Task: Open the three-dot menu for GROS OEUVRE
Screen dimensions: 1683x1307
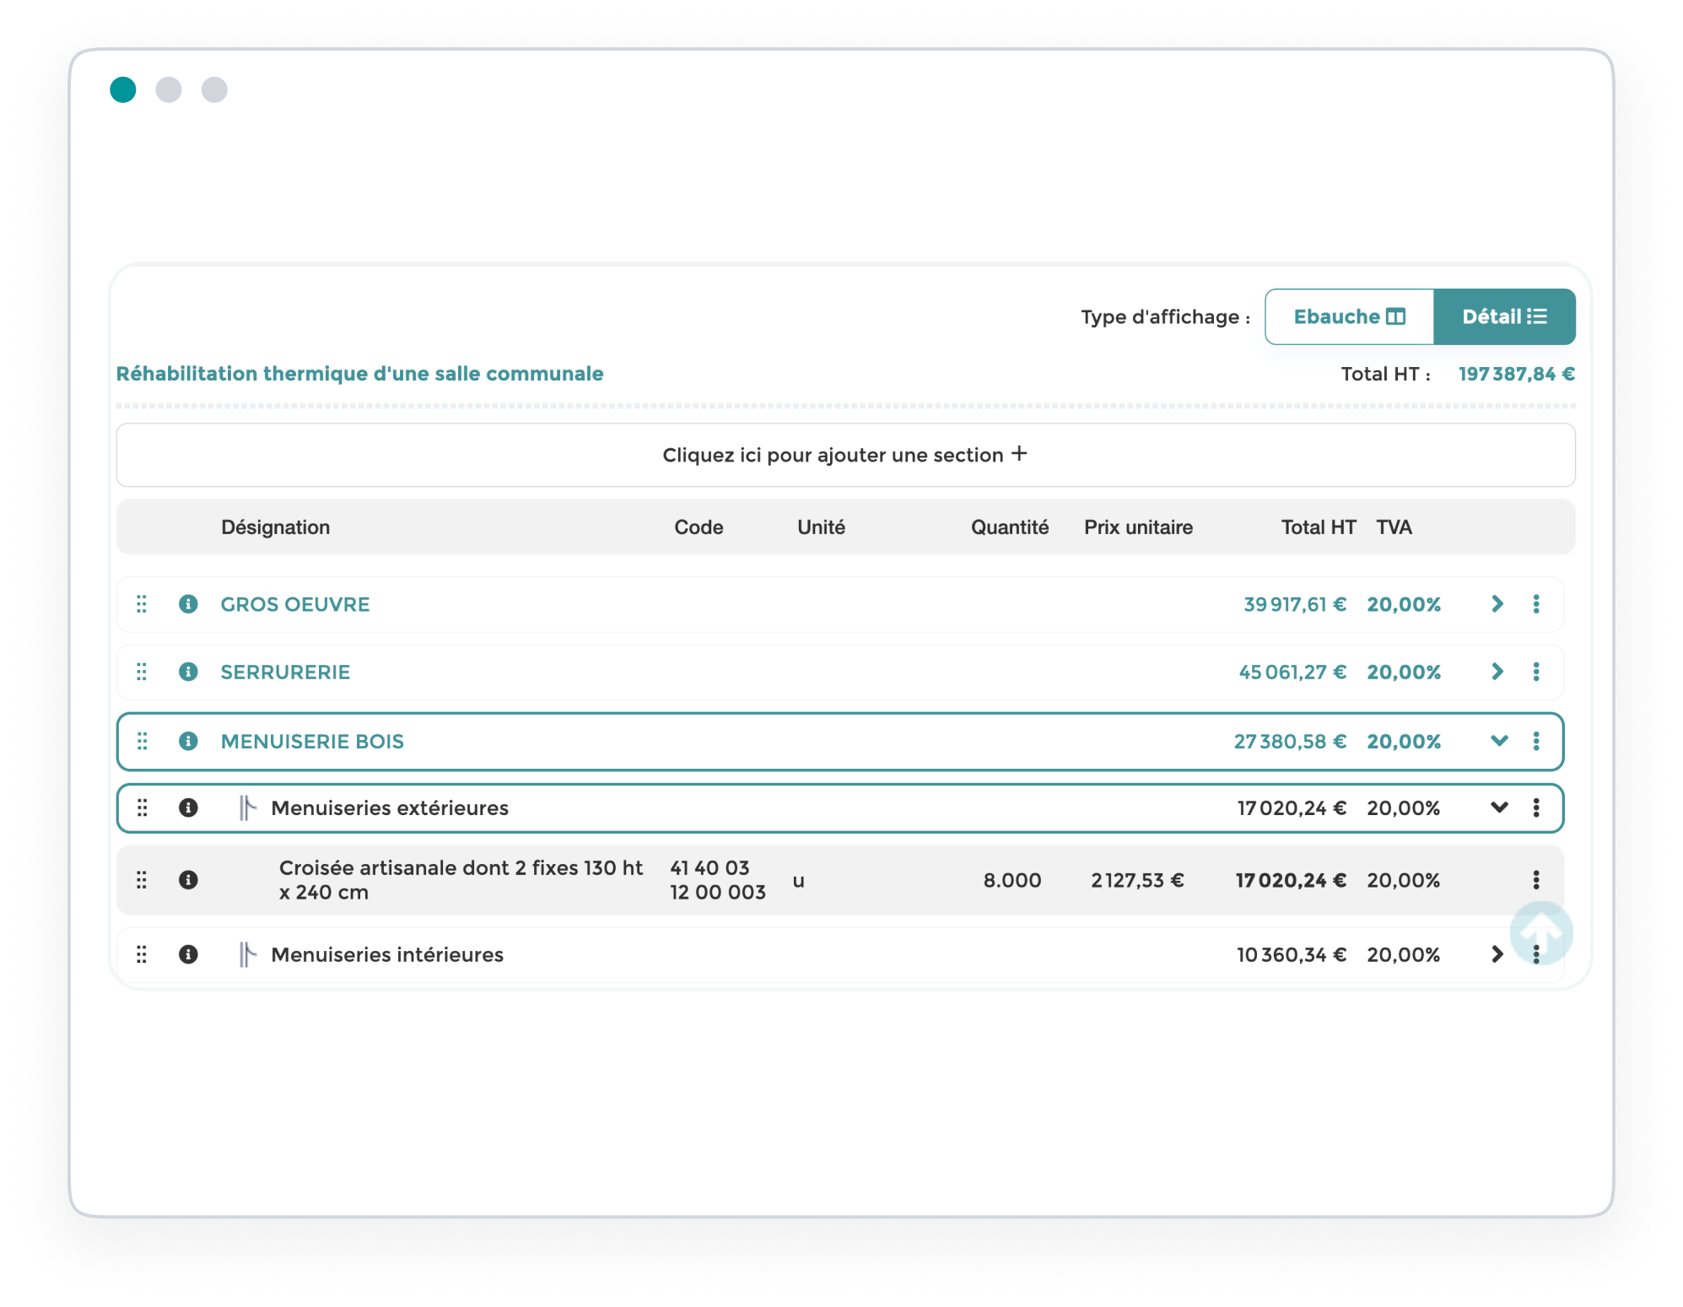Action: pyautogui.click(x=1536, y=604)
